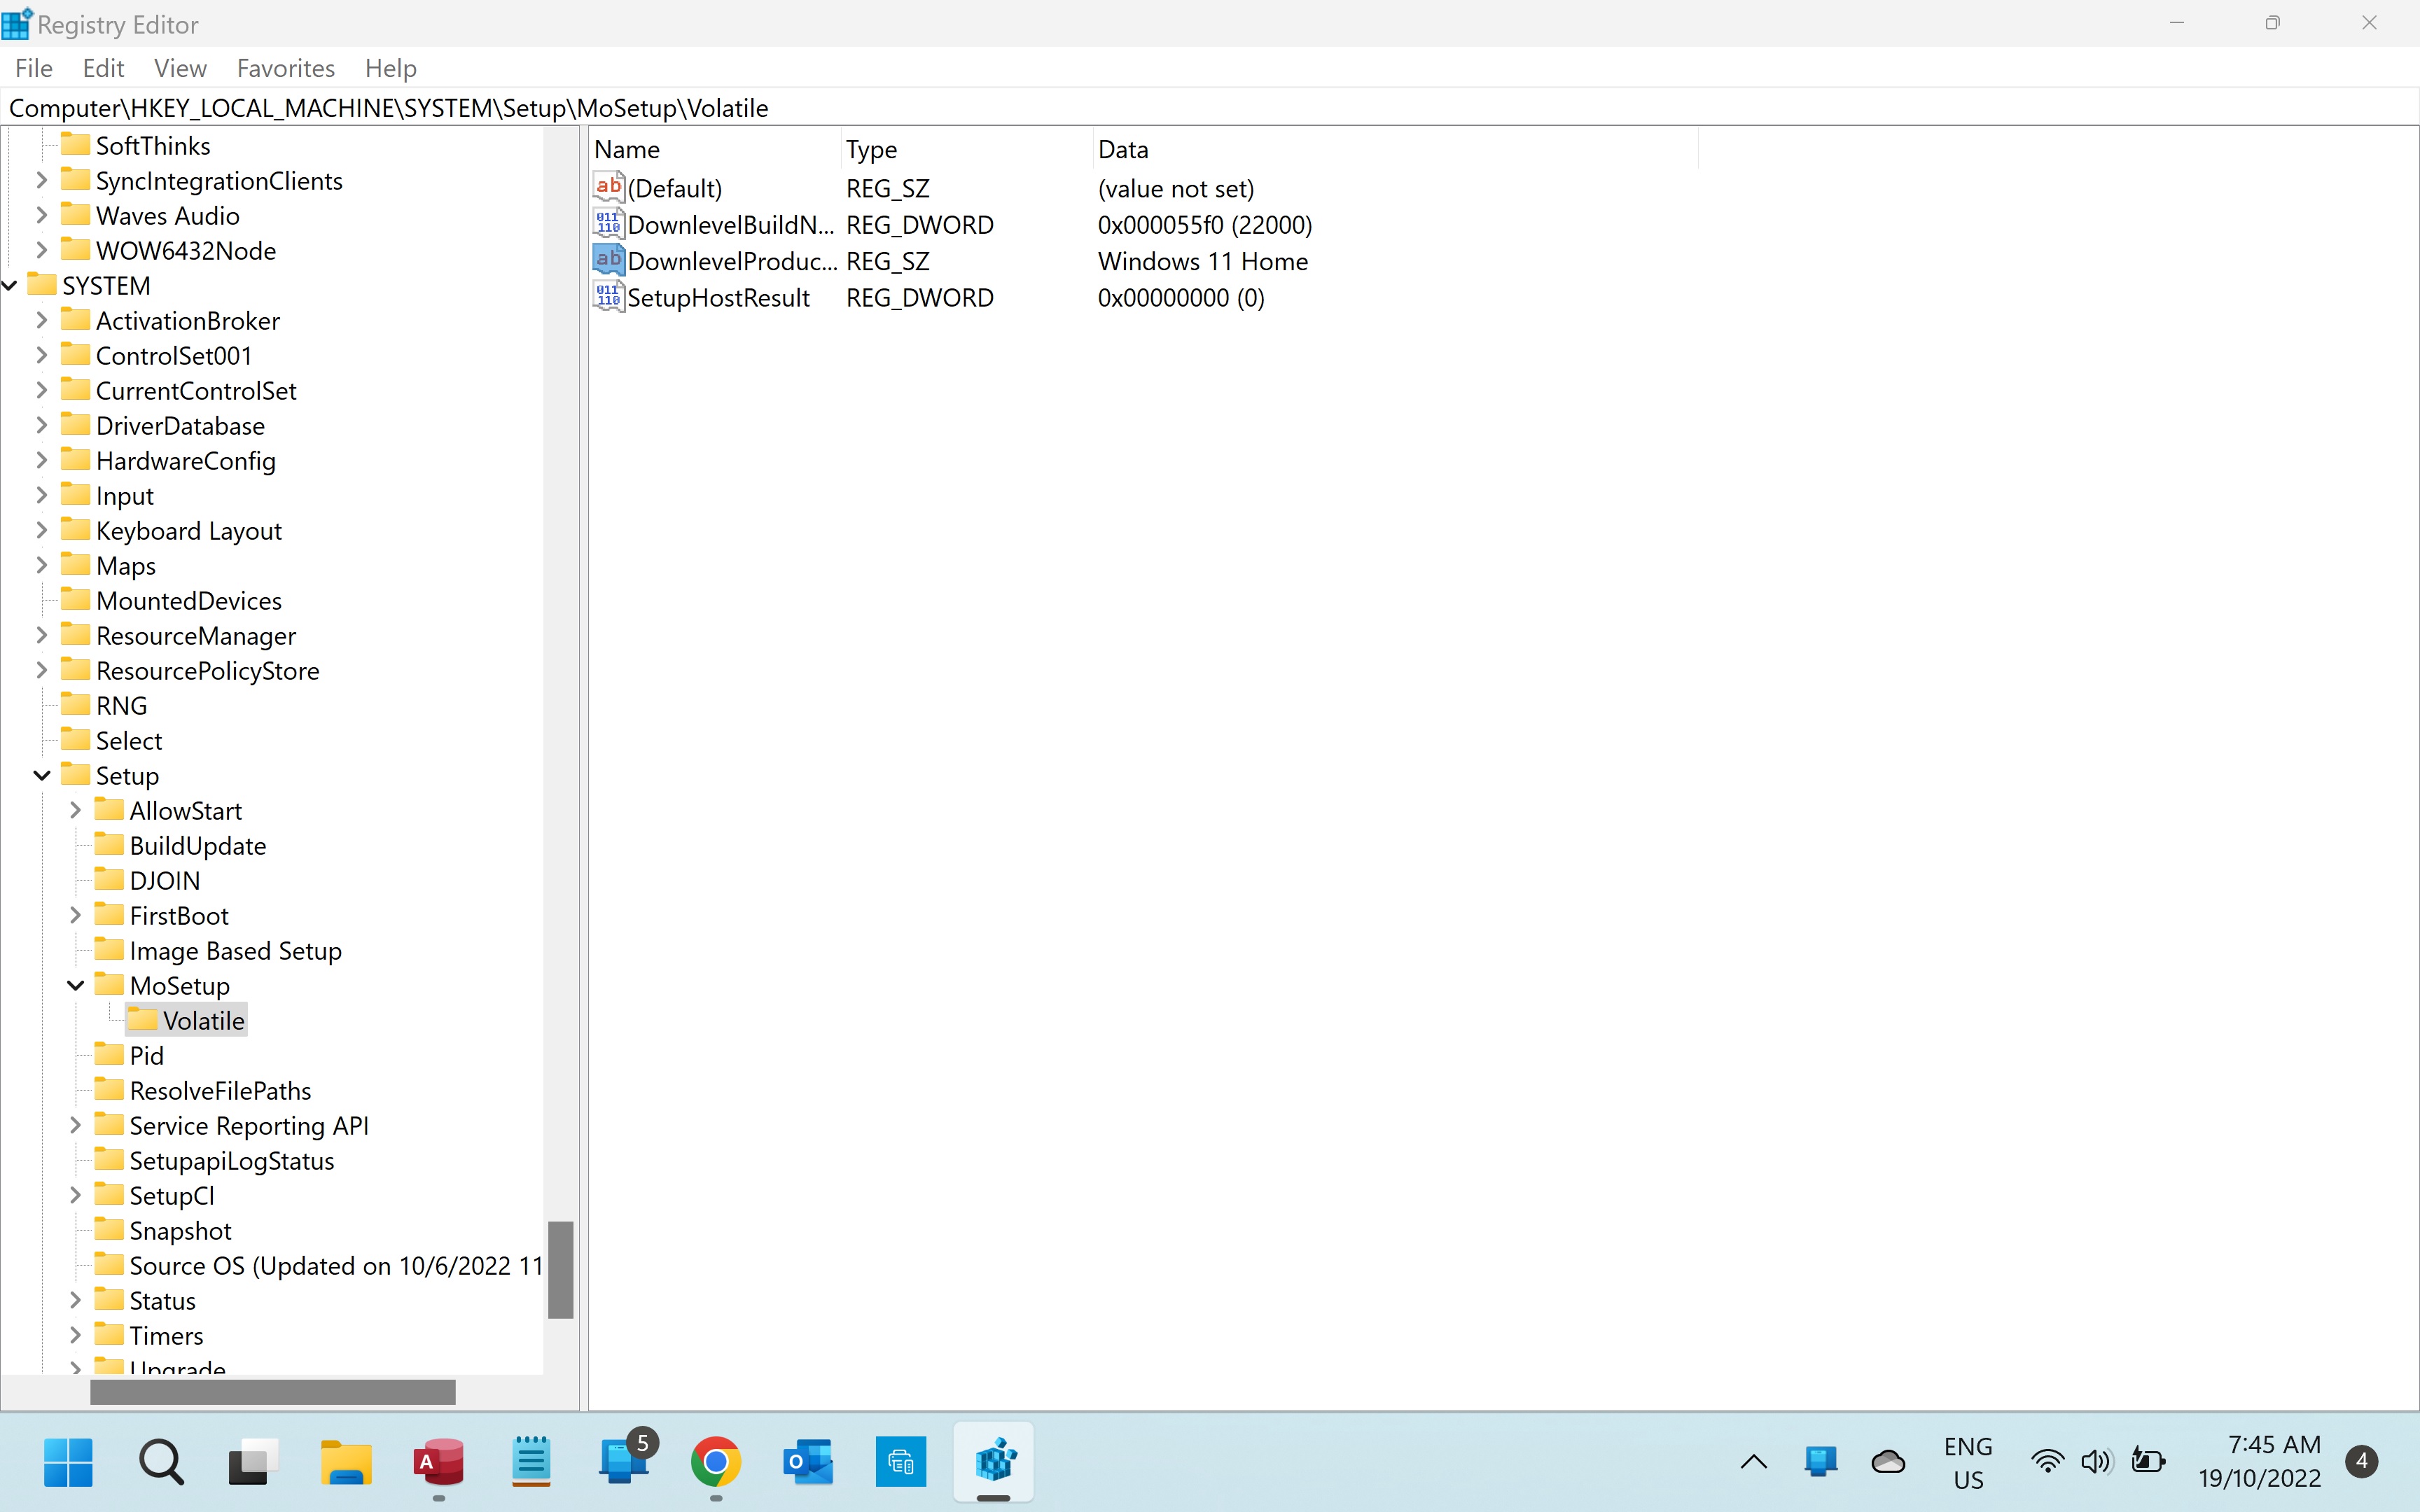Click the Registry Editor taskbar icon
The height and width of the screenshot is (1512, 2420).
993,1462
